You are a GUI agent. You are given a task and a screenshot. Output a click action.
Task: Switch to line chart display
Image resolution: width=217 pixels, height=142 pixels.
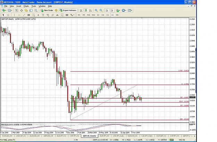[x=91, y=10]
